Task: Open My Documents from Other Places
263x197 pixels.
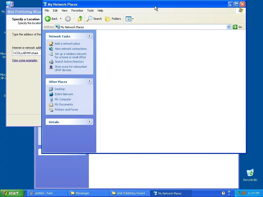Action: [64, 104]
